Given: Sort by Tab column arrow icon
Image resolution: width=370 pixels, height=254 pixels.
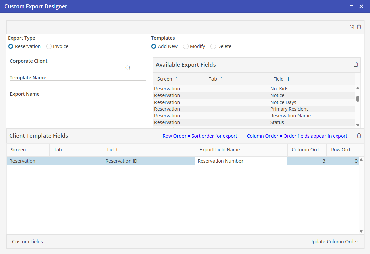Looking at the screenshot, I should click(x=222, y=79).
